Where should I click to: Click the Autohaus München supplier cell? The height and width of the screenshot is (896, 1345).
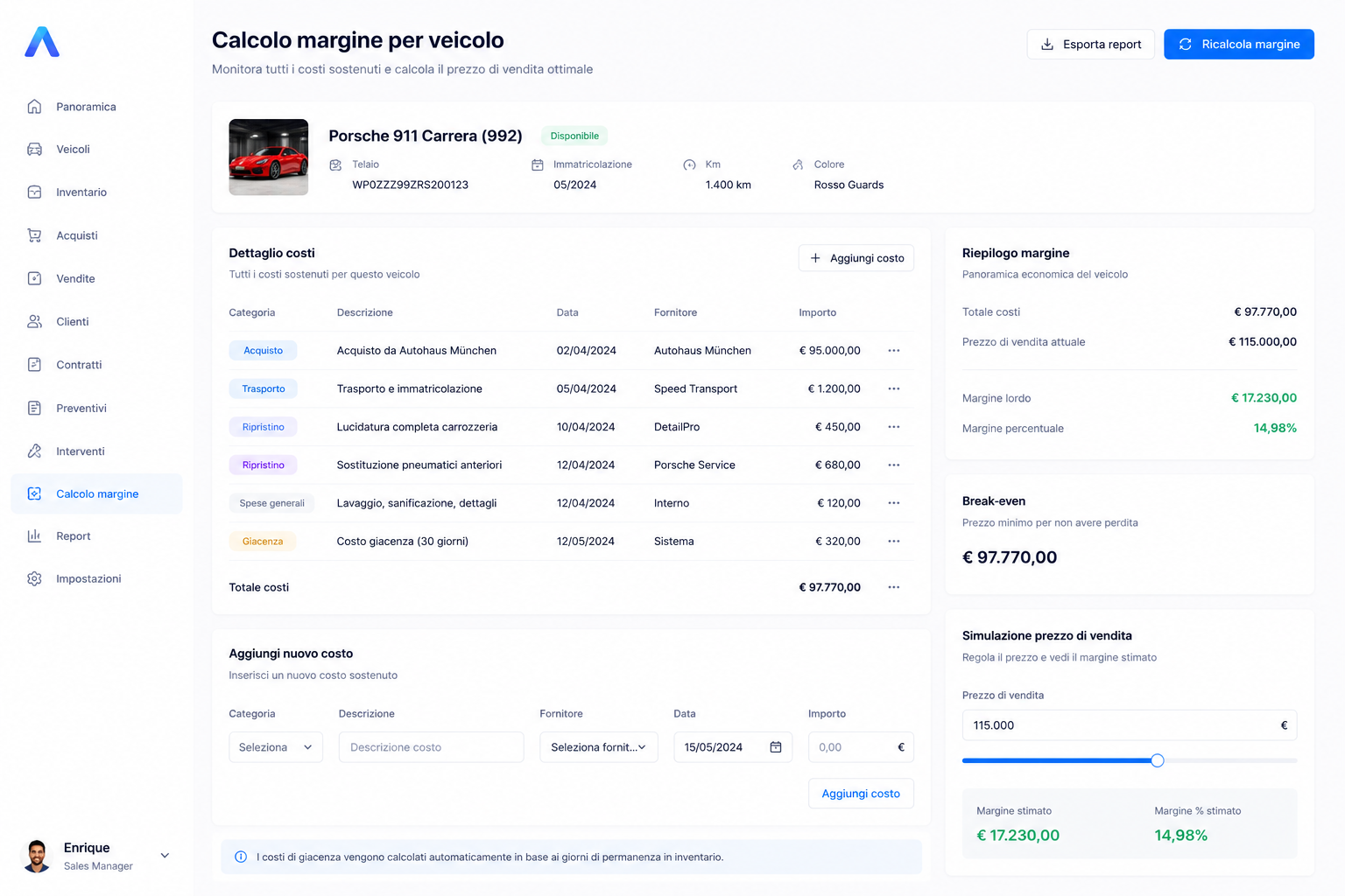[702, 351]
